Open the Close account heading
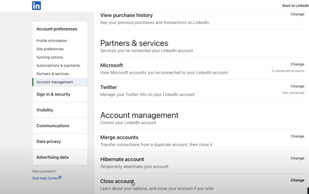The width and height of the screenshot is (309, 194). tap(117, 181)
